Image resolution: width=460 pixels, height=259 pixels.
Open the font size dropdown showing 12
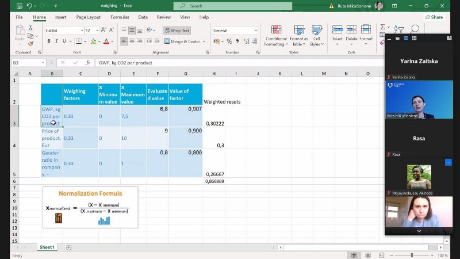[97, 31]
